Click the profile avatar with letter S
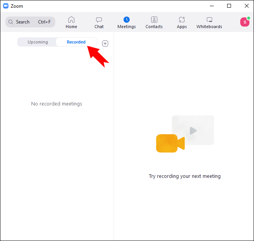The width and height of the screenshot is (254, 241). click(x=245, y=22)
